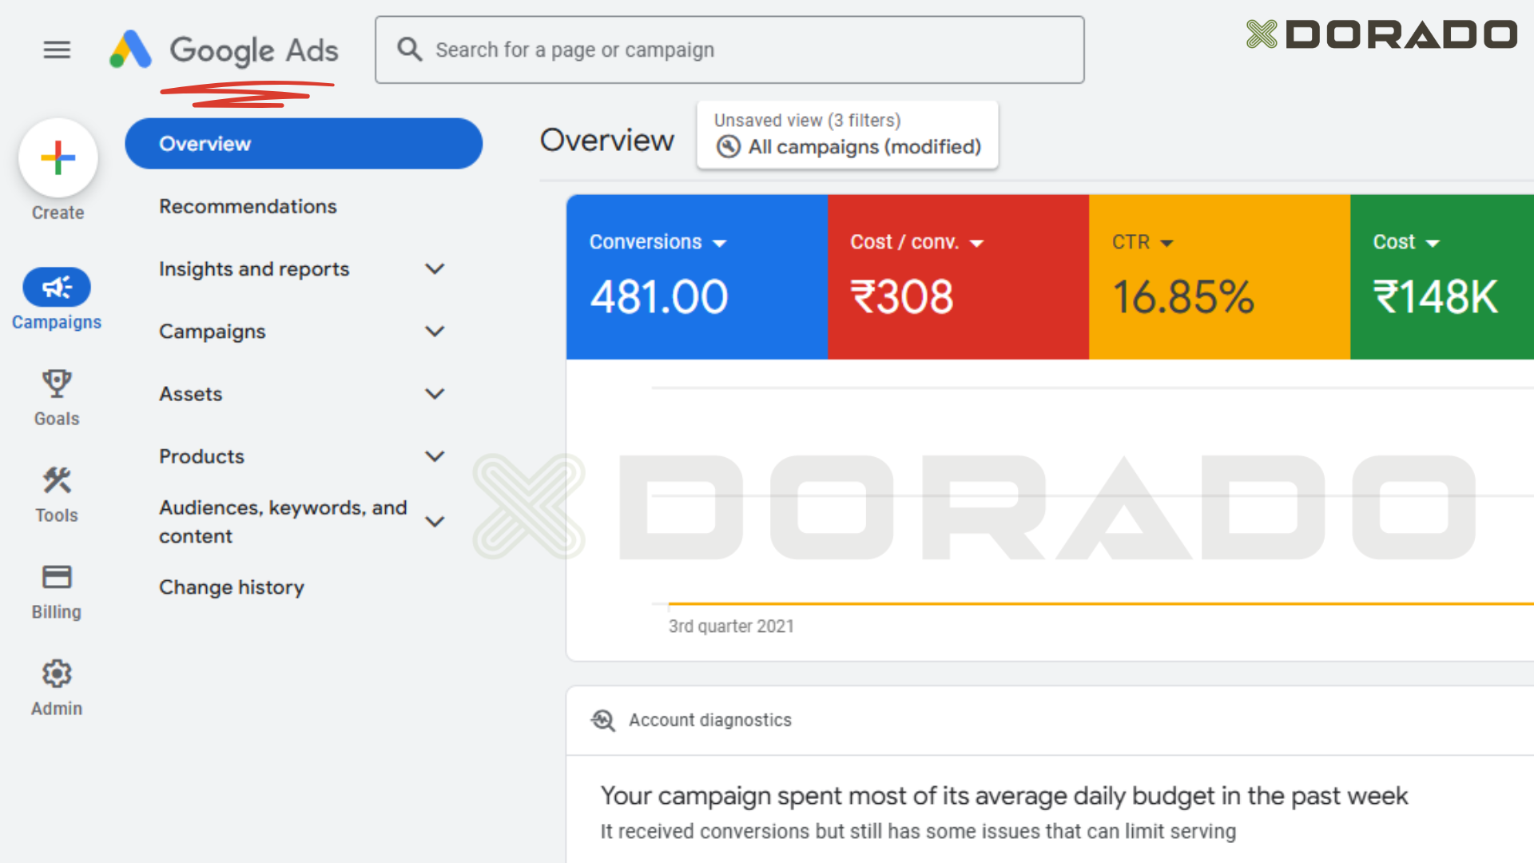Select the yellow CTR scorecard 16.85%

1219,277
